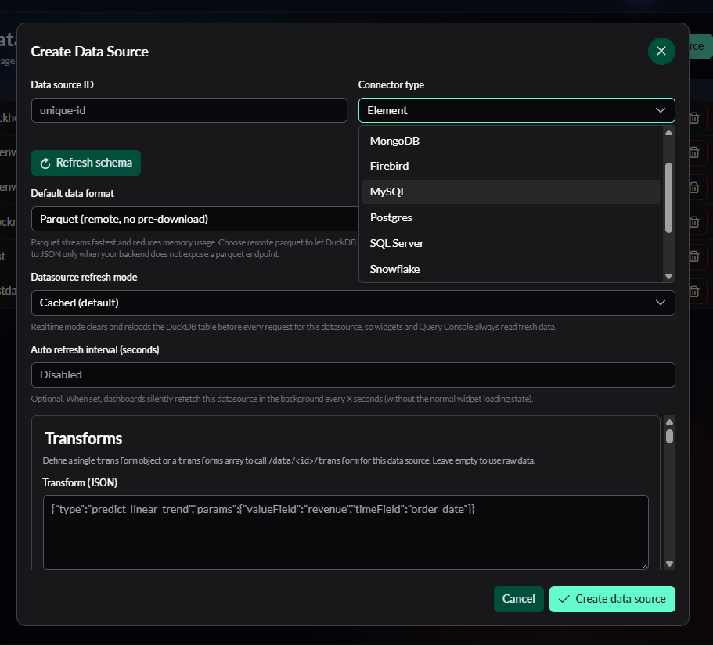Click the trash icon beside the third data source
The width and height of the screenshot is (713, 645).
point(693,187)
